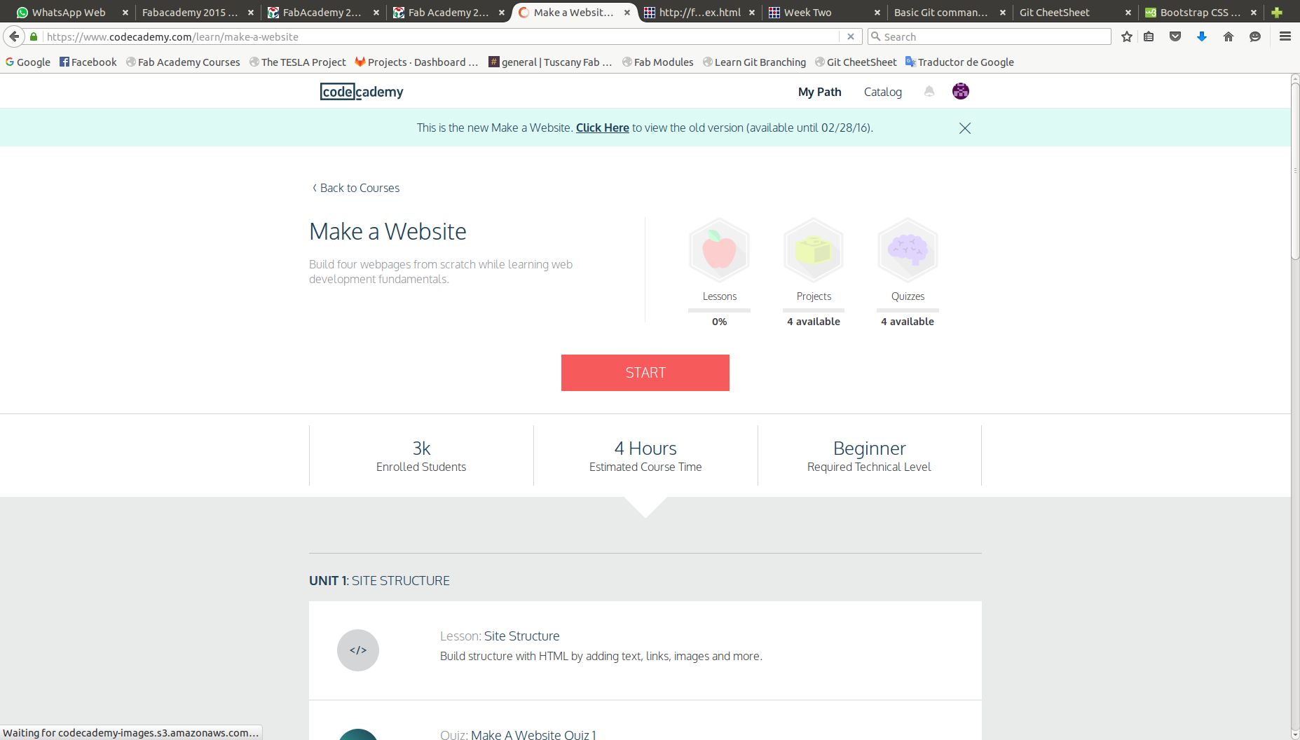Click the Projects block badge
This screenshot has height=740, width=1300.
(814, 250)
